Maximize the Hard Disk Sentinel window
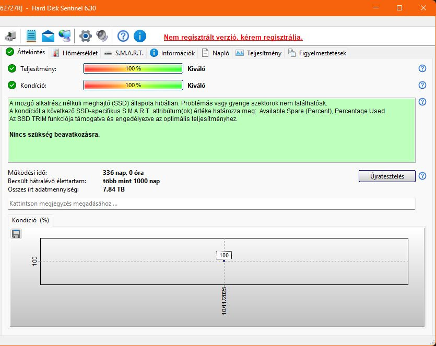The image size is (436, 346). click(399, 8)
